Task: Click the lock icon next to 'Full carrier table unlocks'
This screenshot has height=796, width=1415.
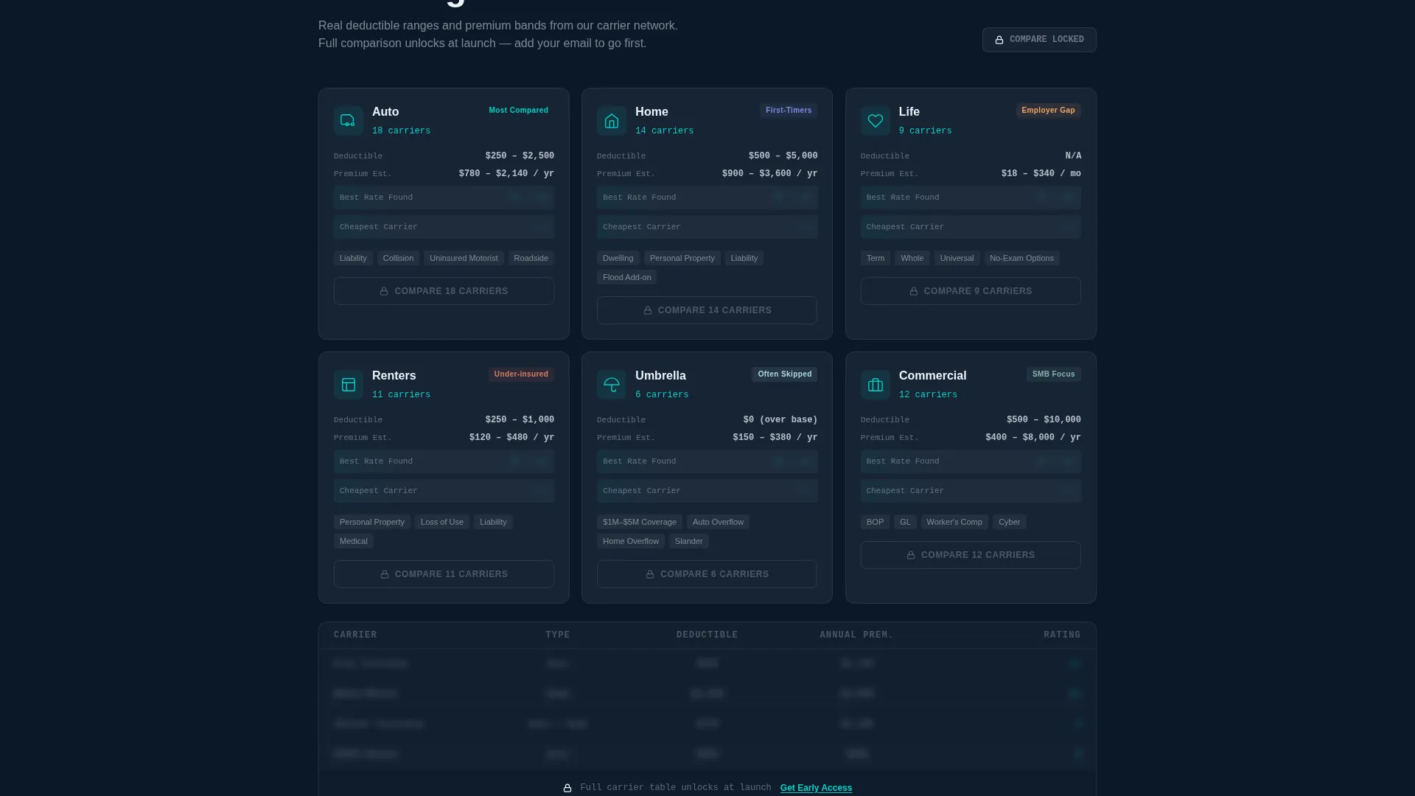Action: (x=567, y=788)
